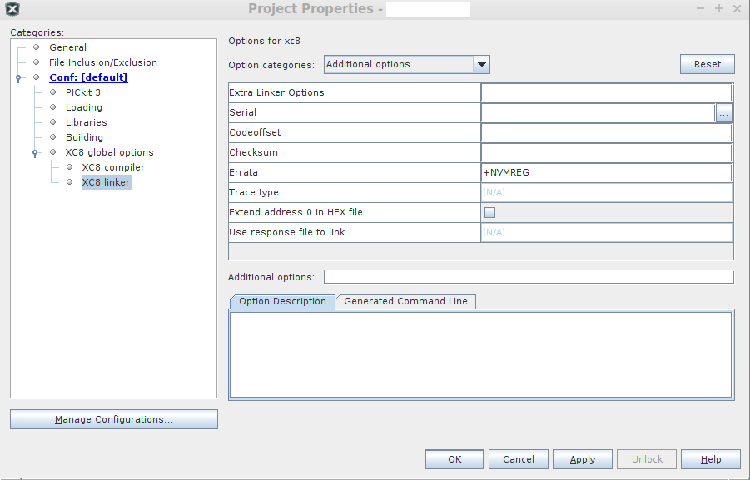Click the PICkit 3 bullet icon

click(52, 92)
